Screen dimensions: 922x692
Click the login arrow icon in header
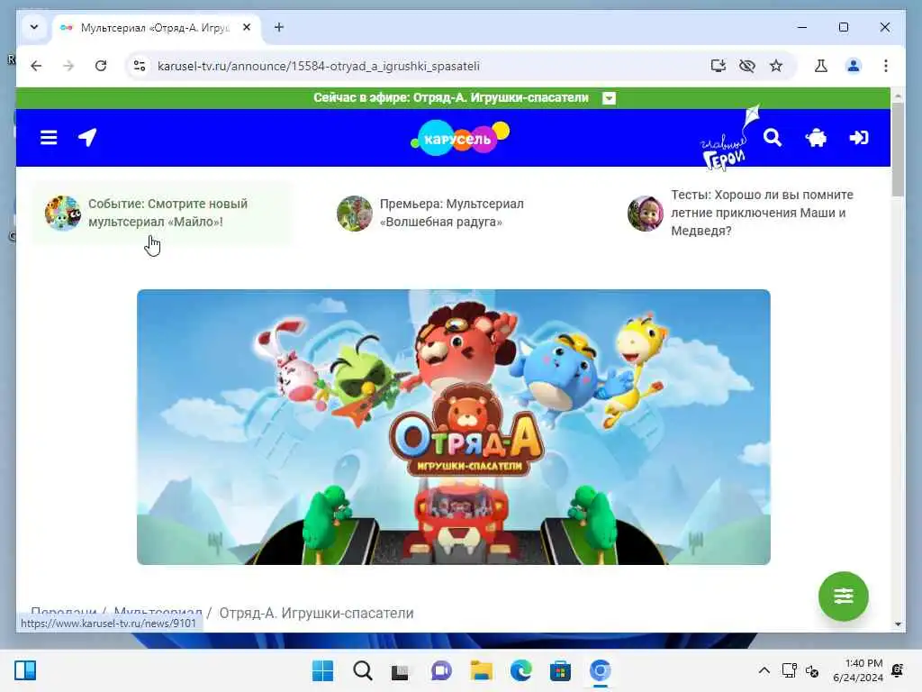859,138
